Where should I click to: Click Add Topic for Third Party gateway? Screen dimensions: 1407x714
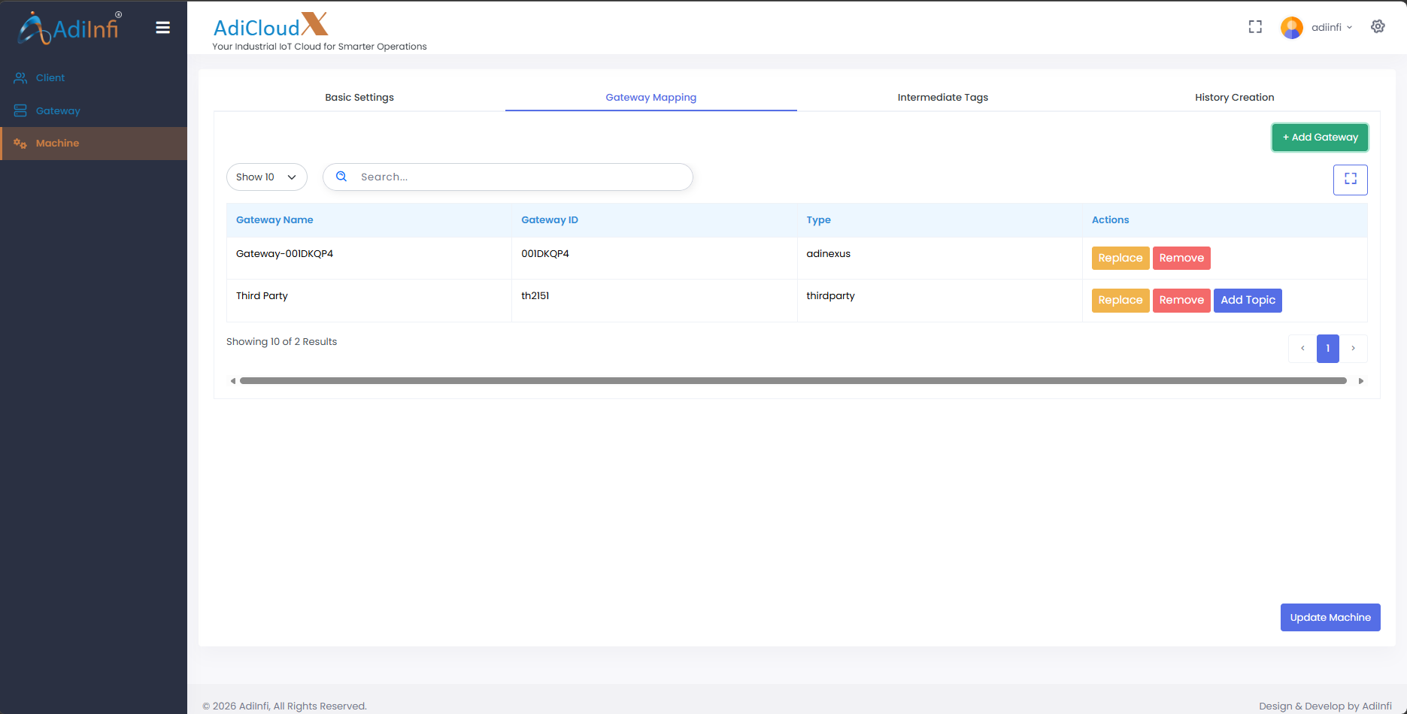point(1247,301)
